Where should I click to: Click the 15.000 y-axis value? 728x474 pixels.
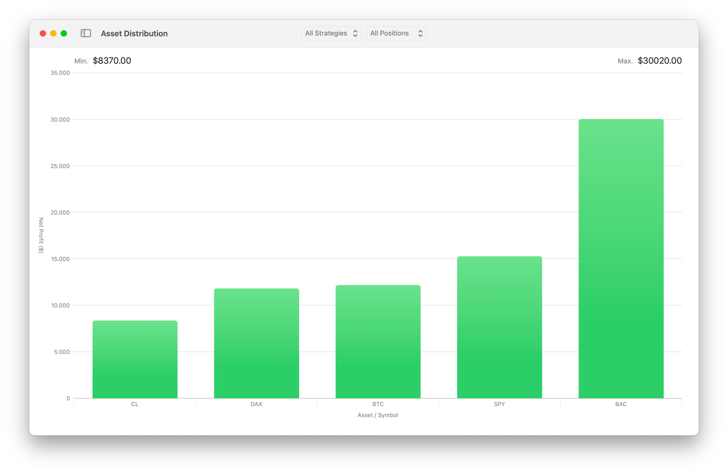[x=60, y=259]
